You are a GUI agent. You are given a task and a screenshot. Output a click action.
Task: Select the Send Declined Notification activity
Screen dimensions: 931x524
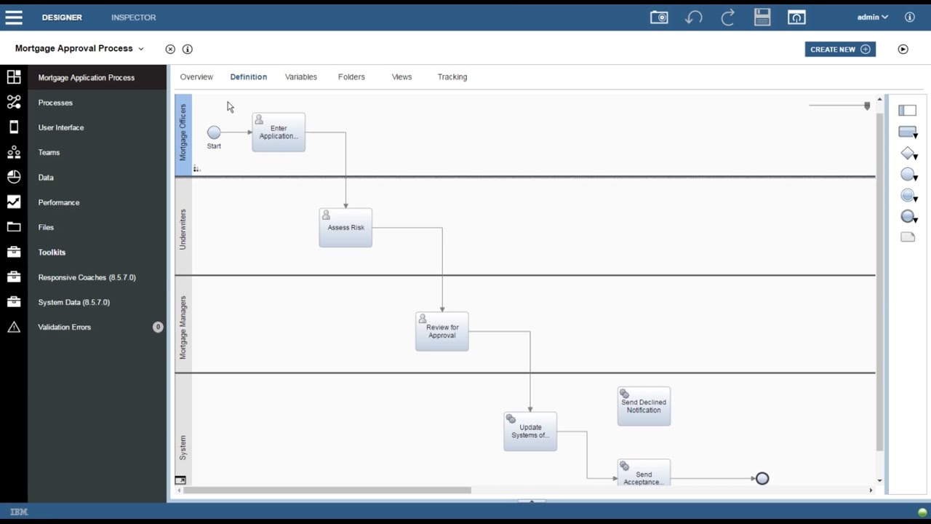click(x=644, y=406)
